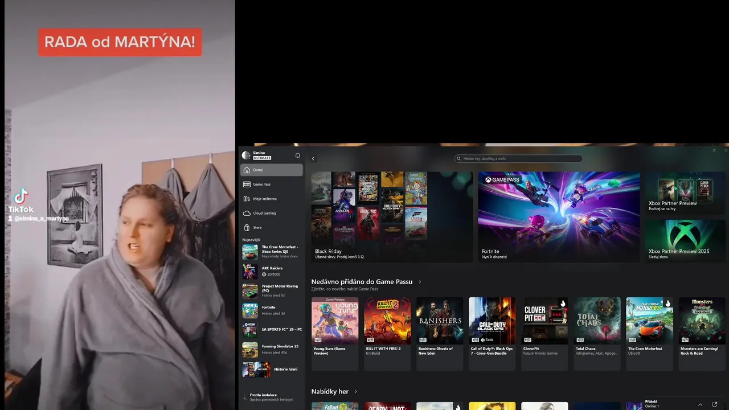Expand the Přátelé panel with the up chevron
Screen dimensions: 729x410
pyautogui.click(x=700, y=404)
